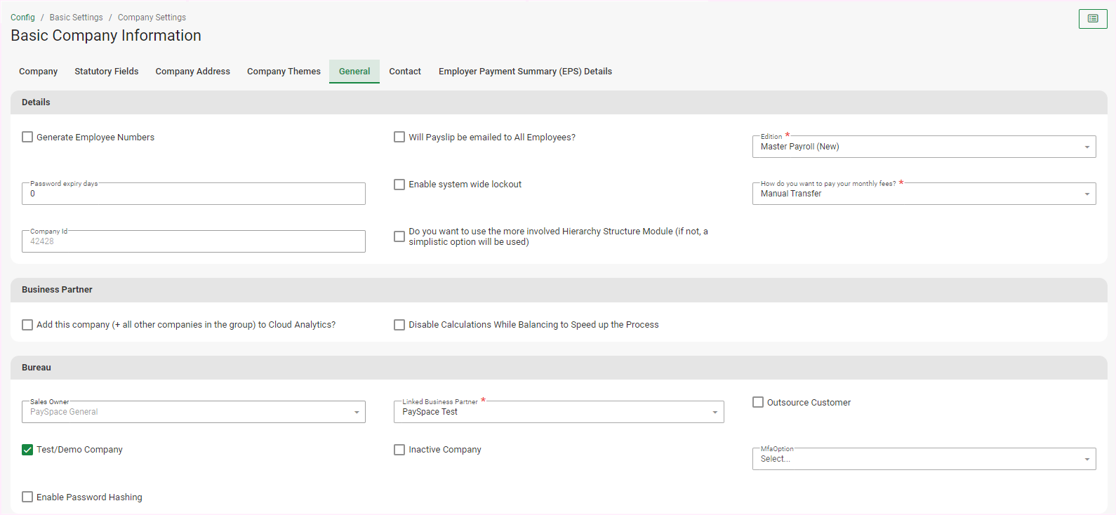Enable Password Hashing checkbox
This screenshot has height=515, width=1116.
(x=27, y=497)
